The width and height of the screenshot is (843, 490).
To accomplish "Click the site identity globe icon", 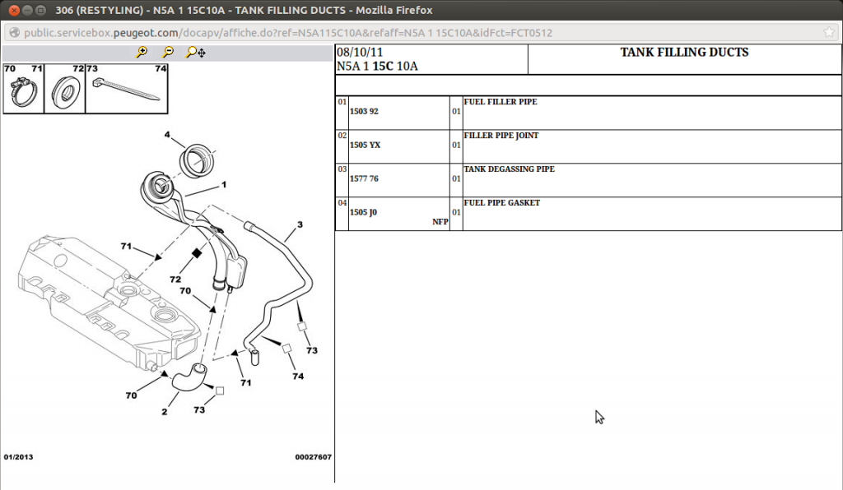I will click(x=15, y=32).
